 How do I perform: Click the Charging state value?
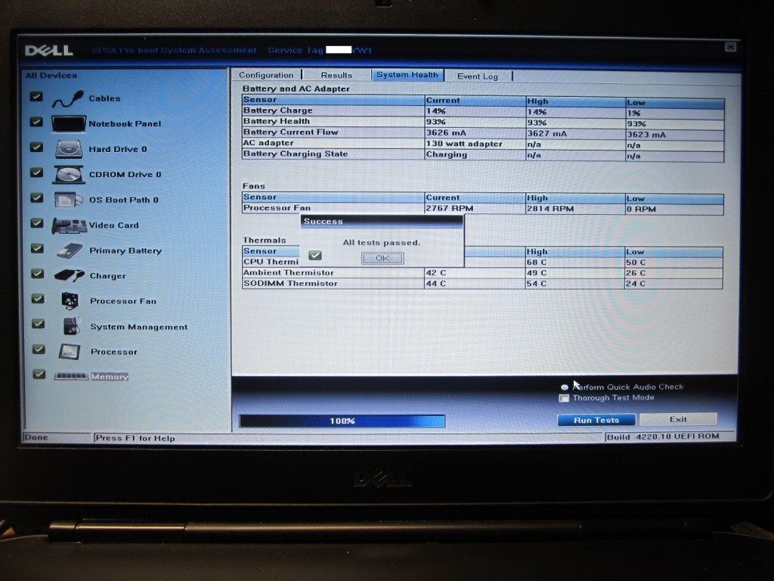point(446,154)
